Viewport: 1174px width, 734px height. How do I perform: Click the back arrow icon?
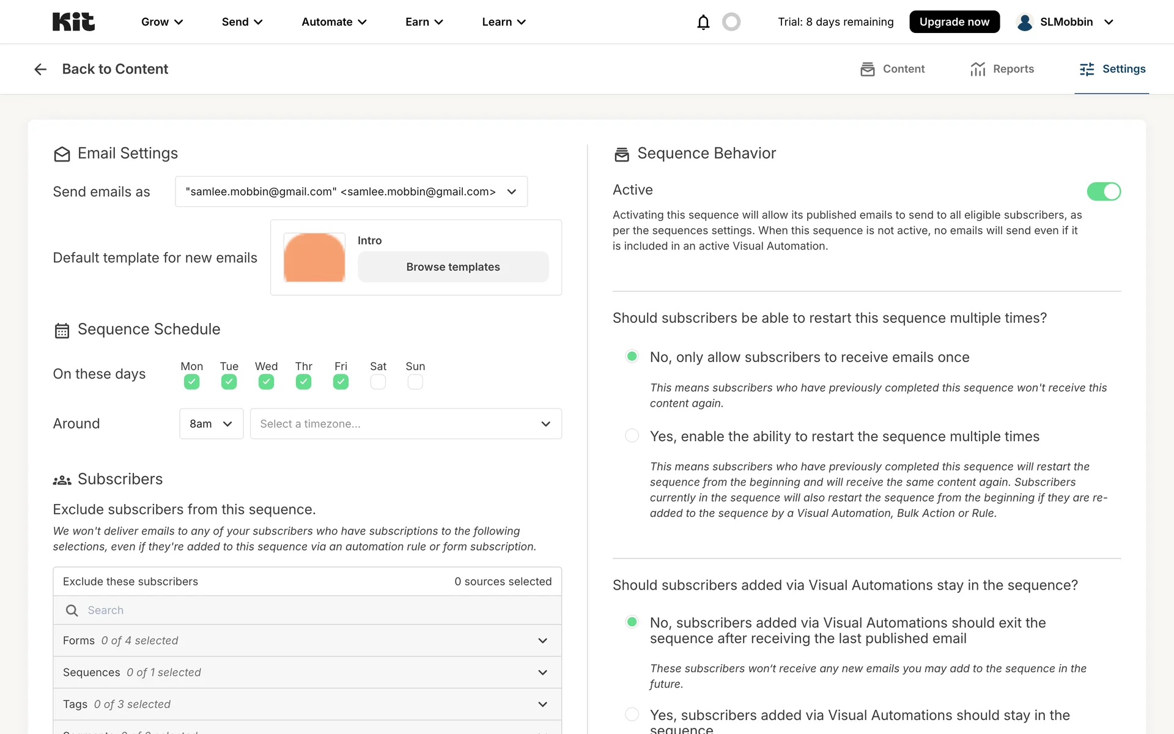point(40,69)
